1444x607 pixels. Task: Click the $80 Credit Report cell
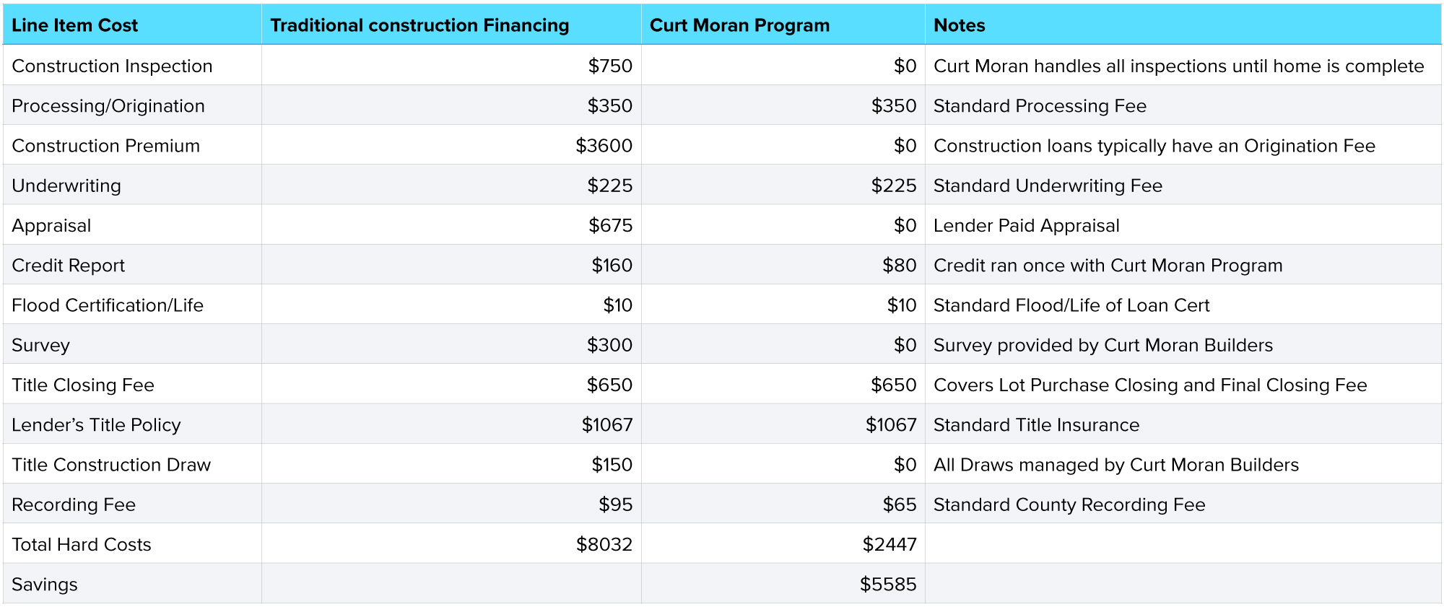[899, 266]
